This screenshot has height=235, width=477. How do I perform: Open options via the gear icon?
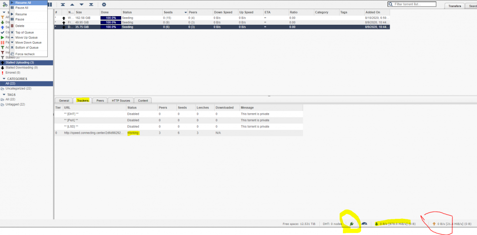pyautogui.click(x=104, y=5)
